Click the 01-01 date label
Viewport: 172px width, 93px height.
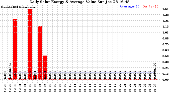point(25,88)
